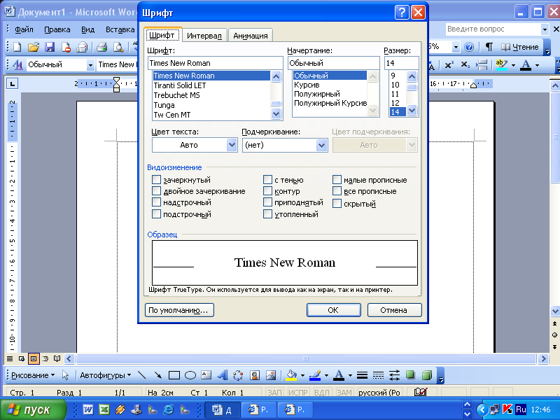Click the OK button
This screenshot has width=560, height=420.
pos(333,310)
